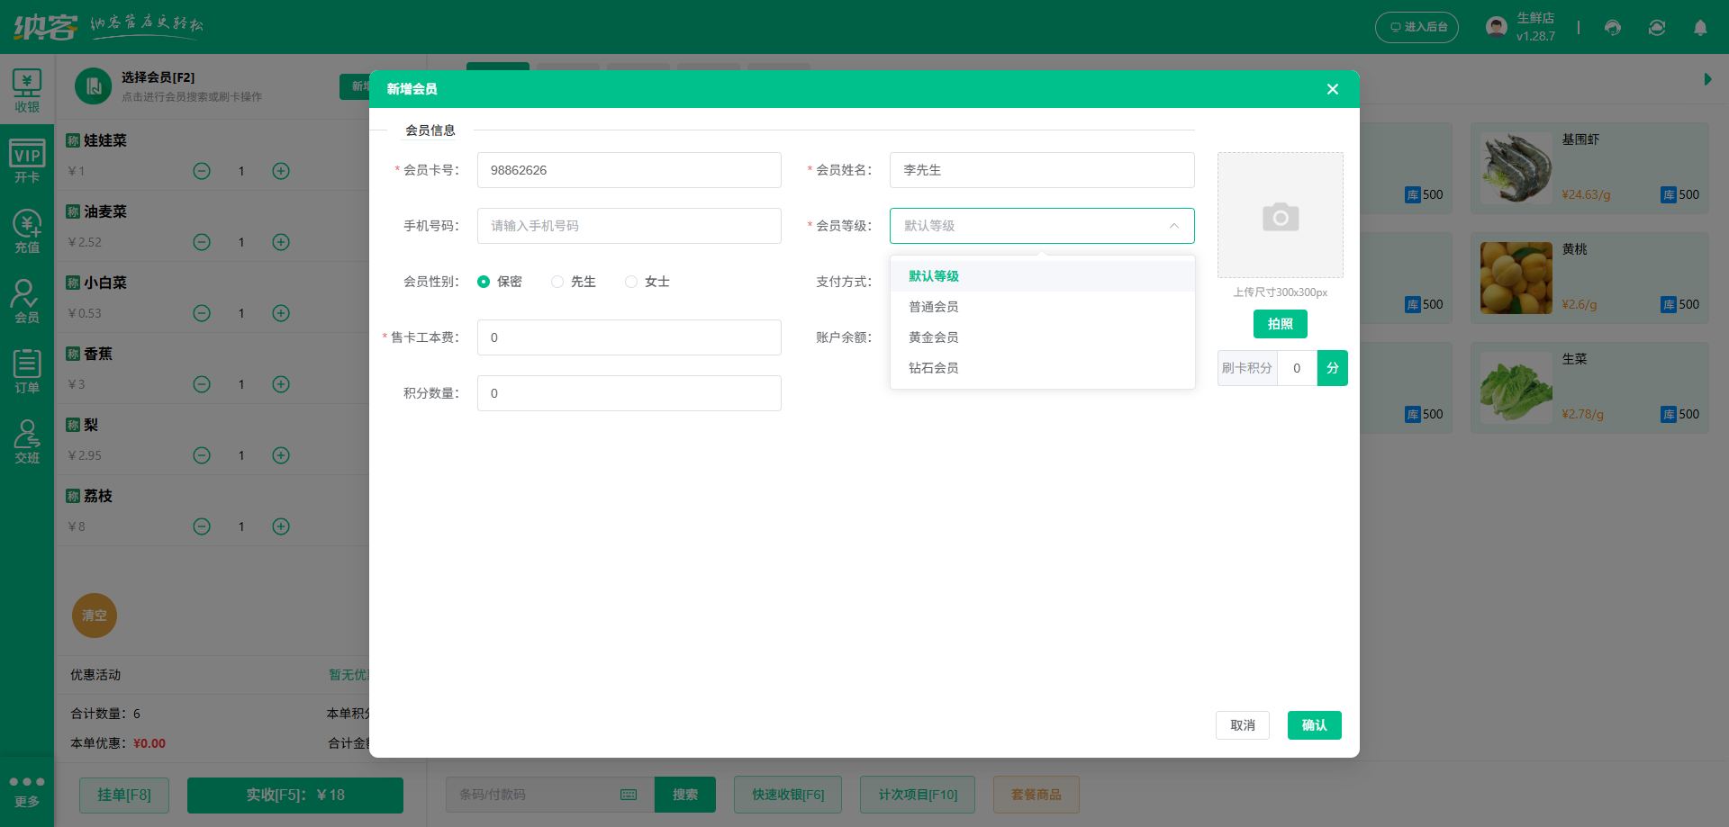Viewport: 1729px width, 827px height.
Task: Increase quantity of 小白菜
Action: tap(281, 313)
